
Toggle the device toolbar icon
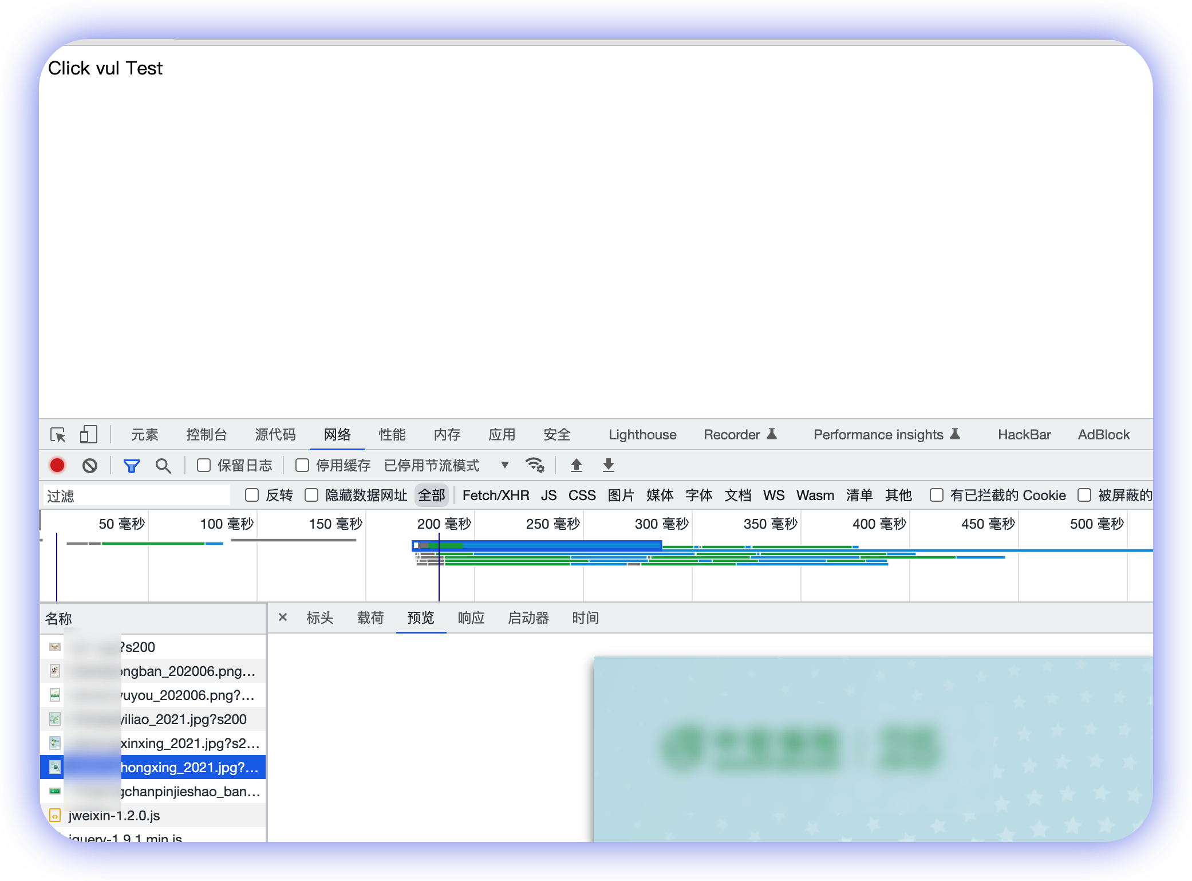point(88,434)
